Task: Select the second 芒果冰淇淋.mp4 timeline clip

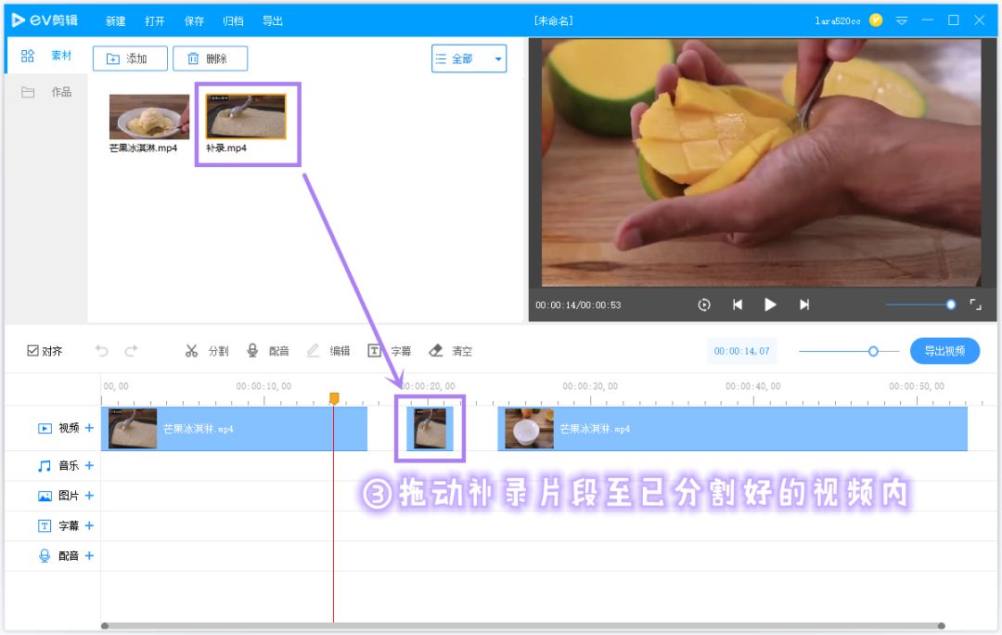Action: point(732,429)
